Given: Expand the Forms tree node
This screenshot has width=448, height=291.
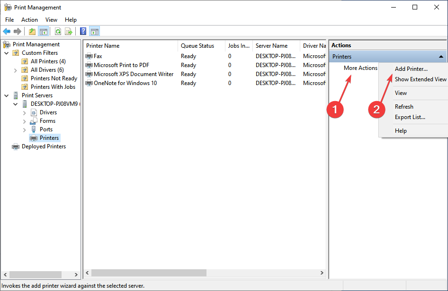Looking at the screenshot, I should click(24, 121).
